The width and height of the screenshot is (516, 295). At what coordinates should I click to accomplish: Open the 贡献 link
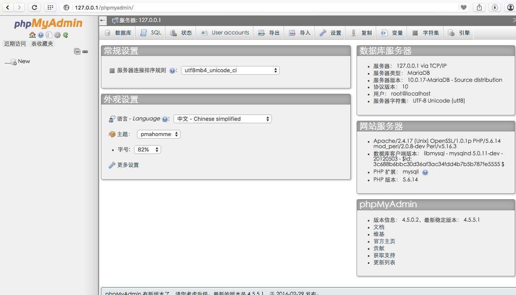[x=379, y=248]
